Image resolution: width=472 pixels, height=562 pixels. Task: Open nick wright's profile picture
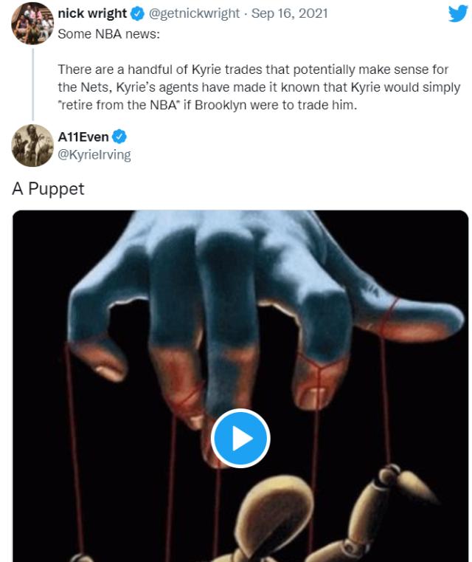[32, 23]
